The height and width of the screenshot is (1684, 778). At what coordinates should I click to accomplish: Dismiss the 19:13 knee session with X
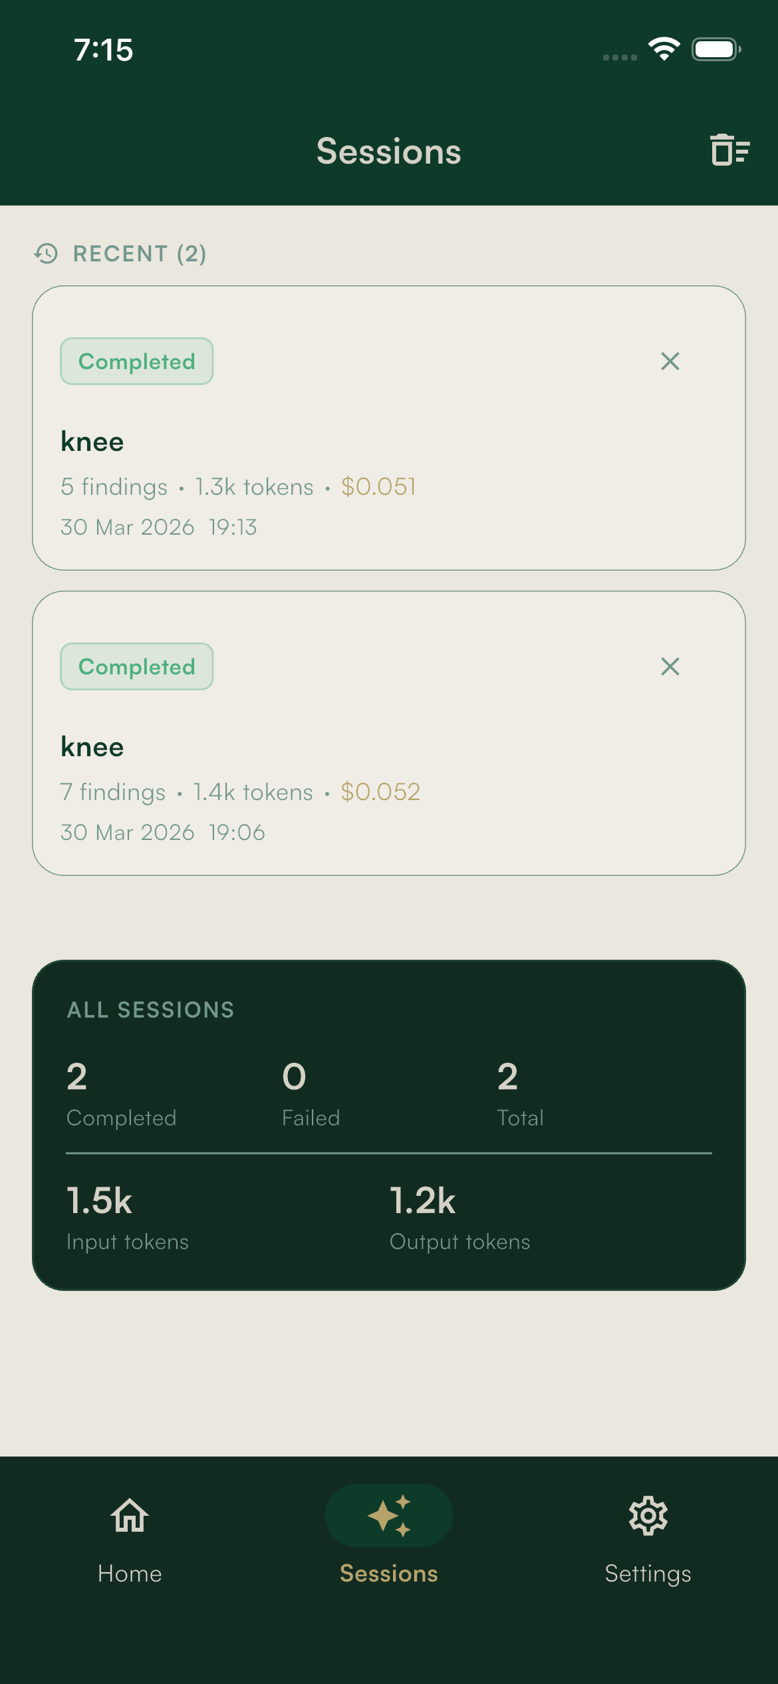pyautogui.click(x=670, y=361)
